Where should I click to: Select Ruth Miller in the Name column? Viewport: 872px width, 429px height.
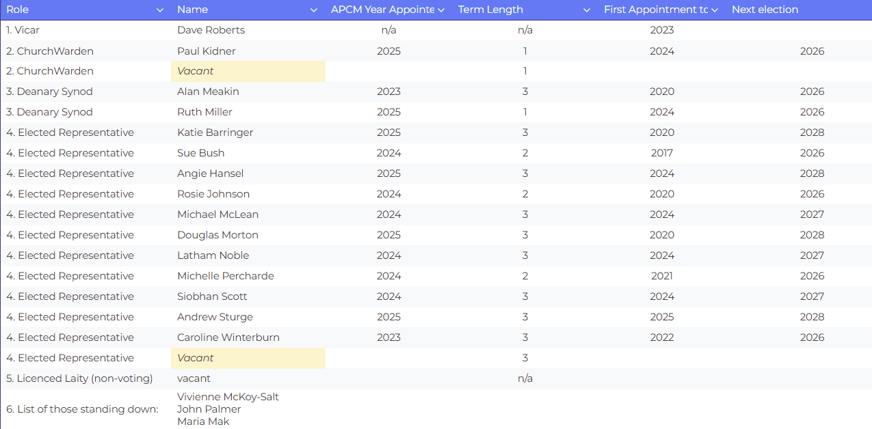point(204,112)
